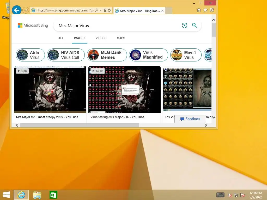Viewport: 267px width, 200px height.
Task: Click 'Mrs Major V2.0 most creepy virus - YouTube'
Action: 47,117
